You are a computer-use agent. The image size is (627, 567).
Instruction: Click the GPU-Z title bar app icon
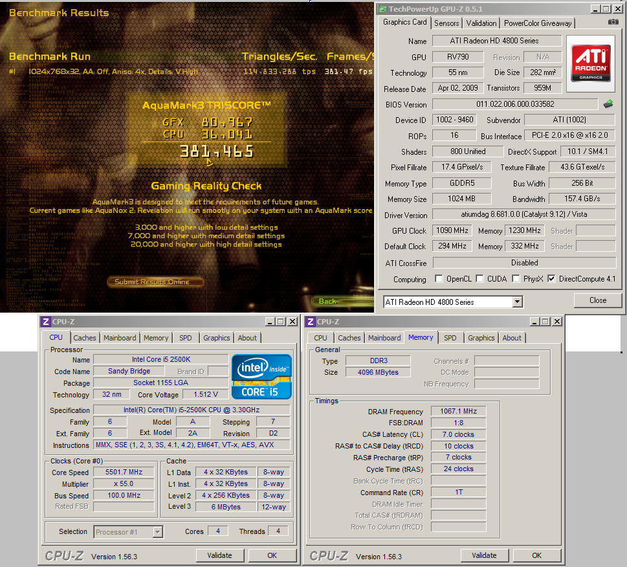[382, 9]
